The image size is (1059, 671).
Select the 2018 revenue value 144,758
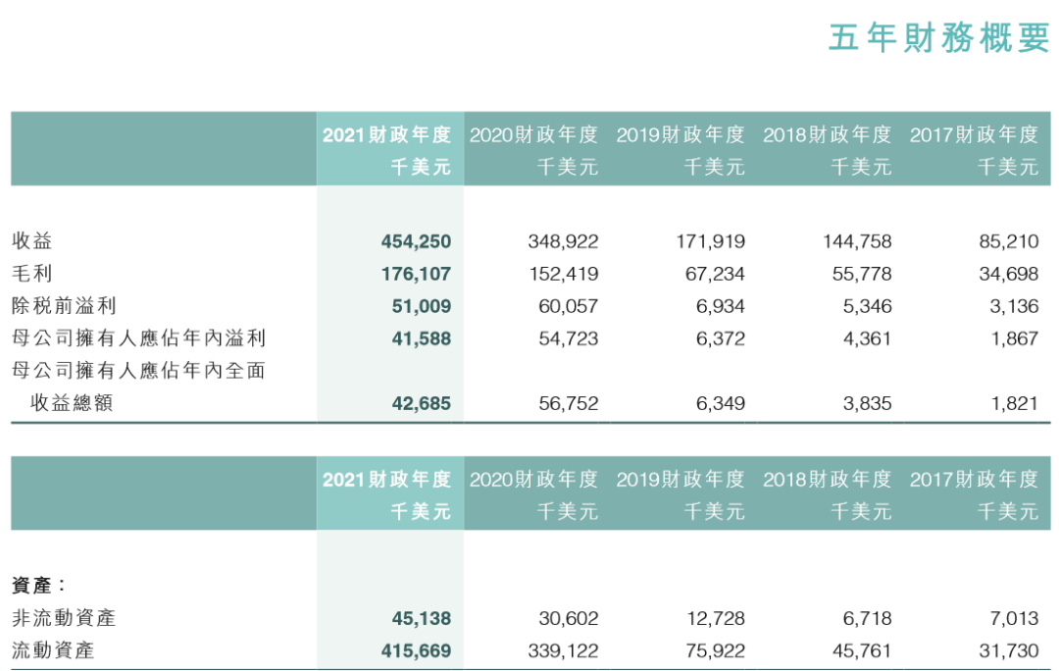tap(857, 241)
